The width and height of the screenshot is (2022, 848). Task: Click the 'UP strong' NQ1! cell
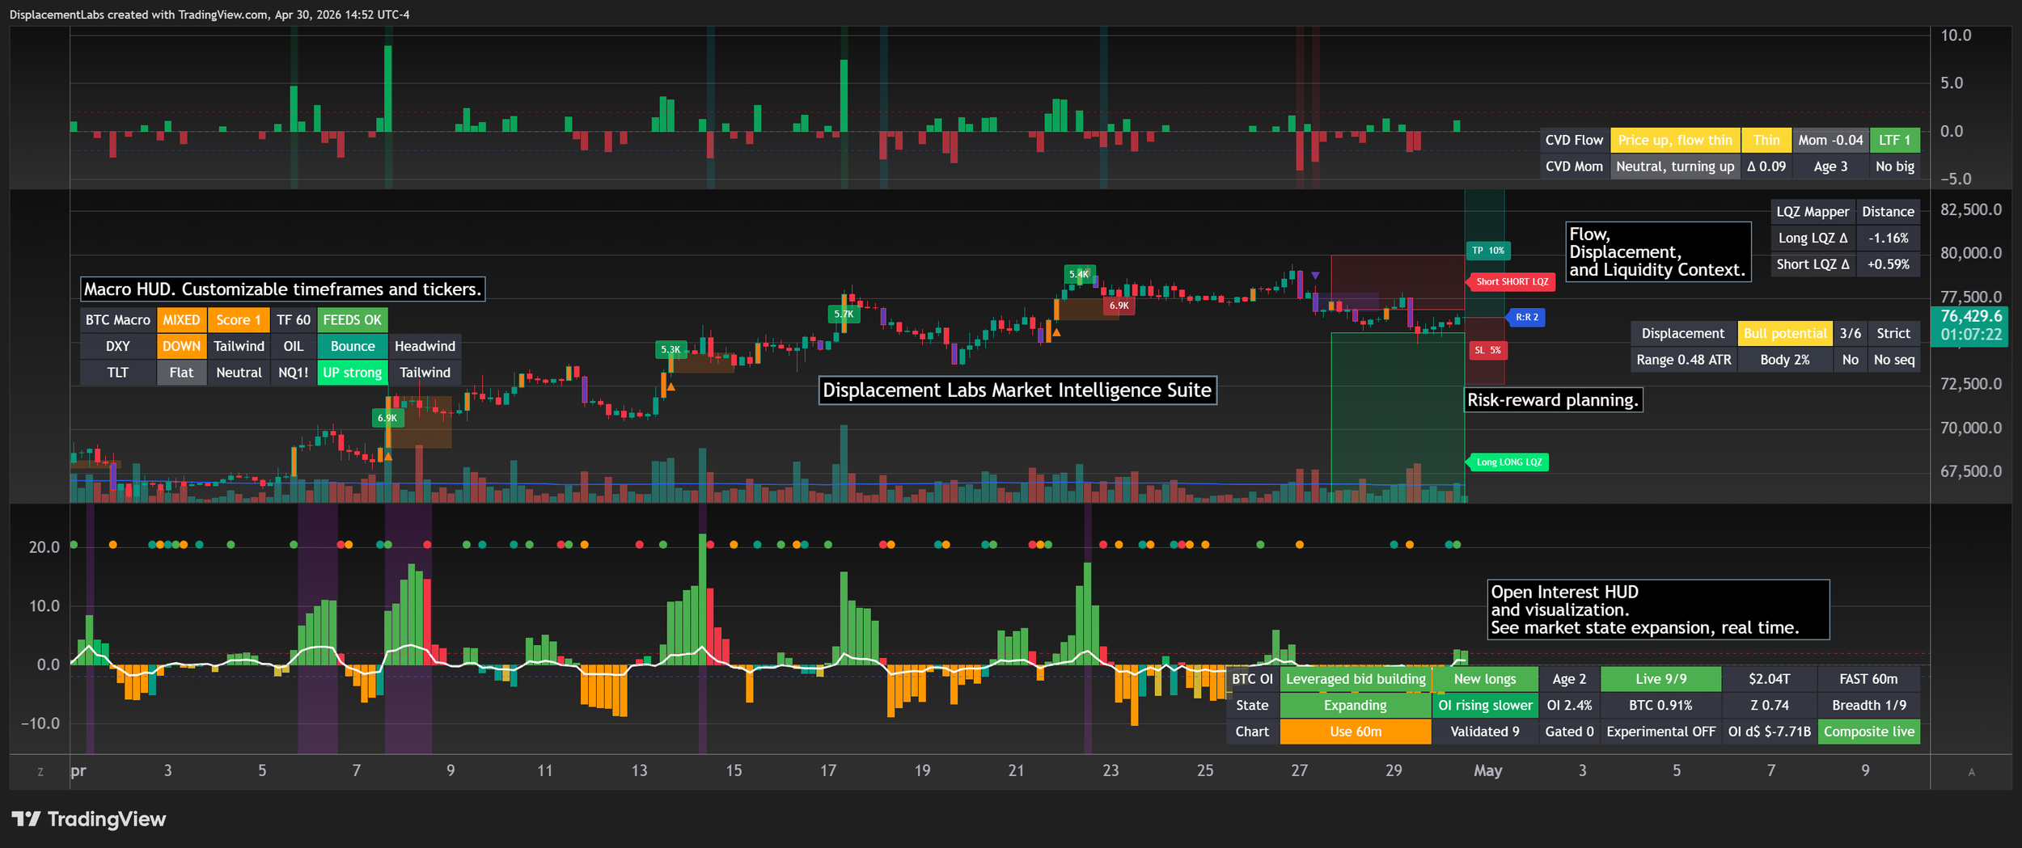353,373
